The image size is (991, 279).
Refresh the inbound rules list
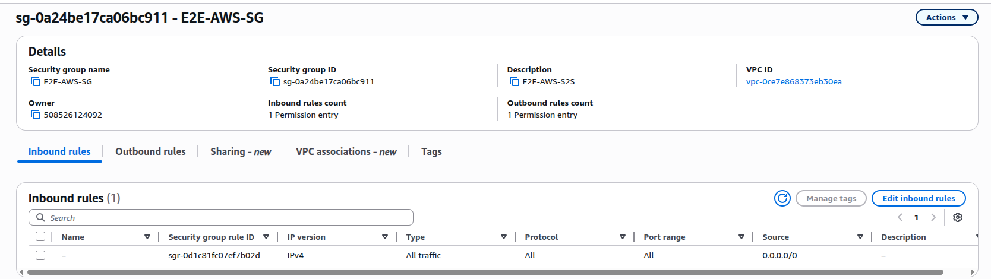(x=782, y=198)
